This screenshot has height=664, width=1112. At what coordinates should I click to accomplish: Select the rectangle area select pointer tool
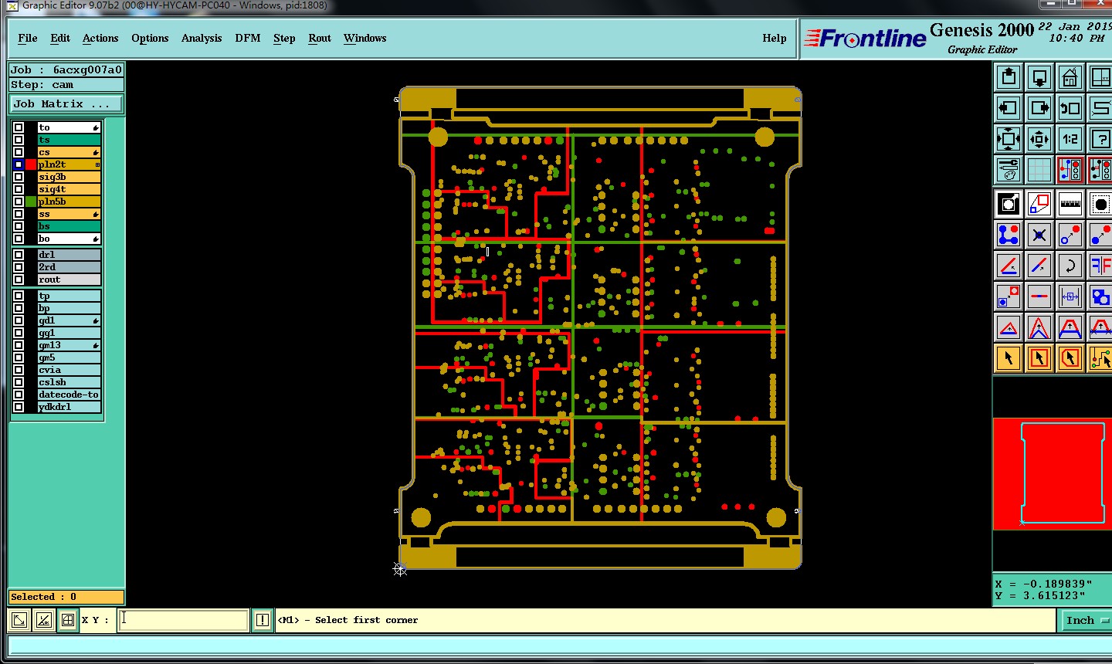[x=1039, y=358]
